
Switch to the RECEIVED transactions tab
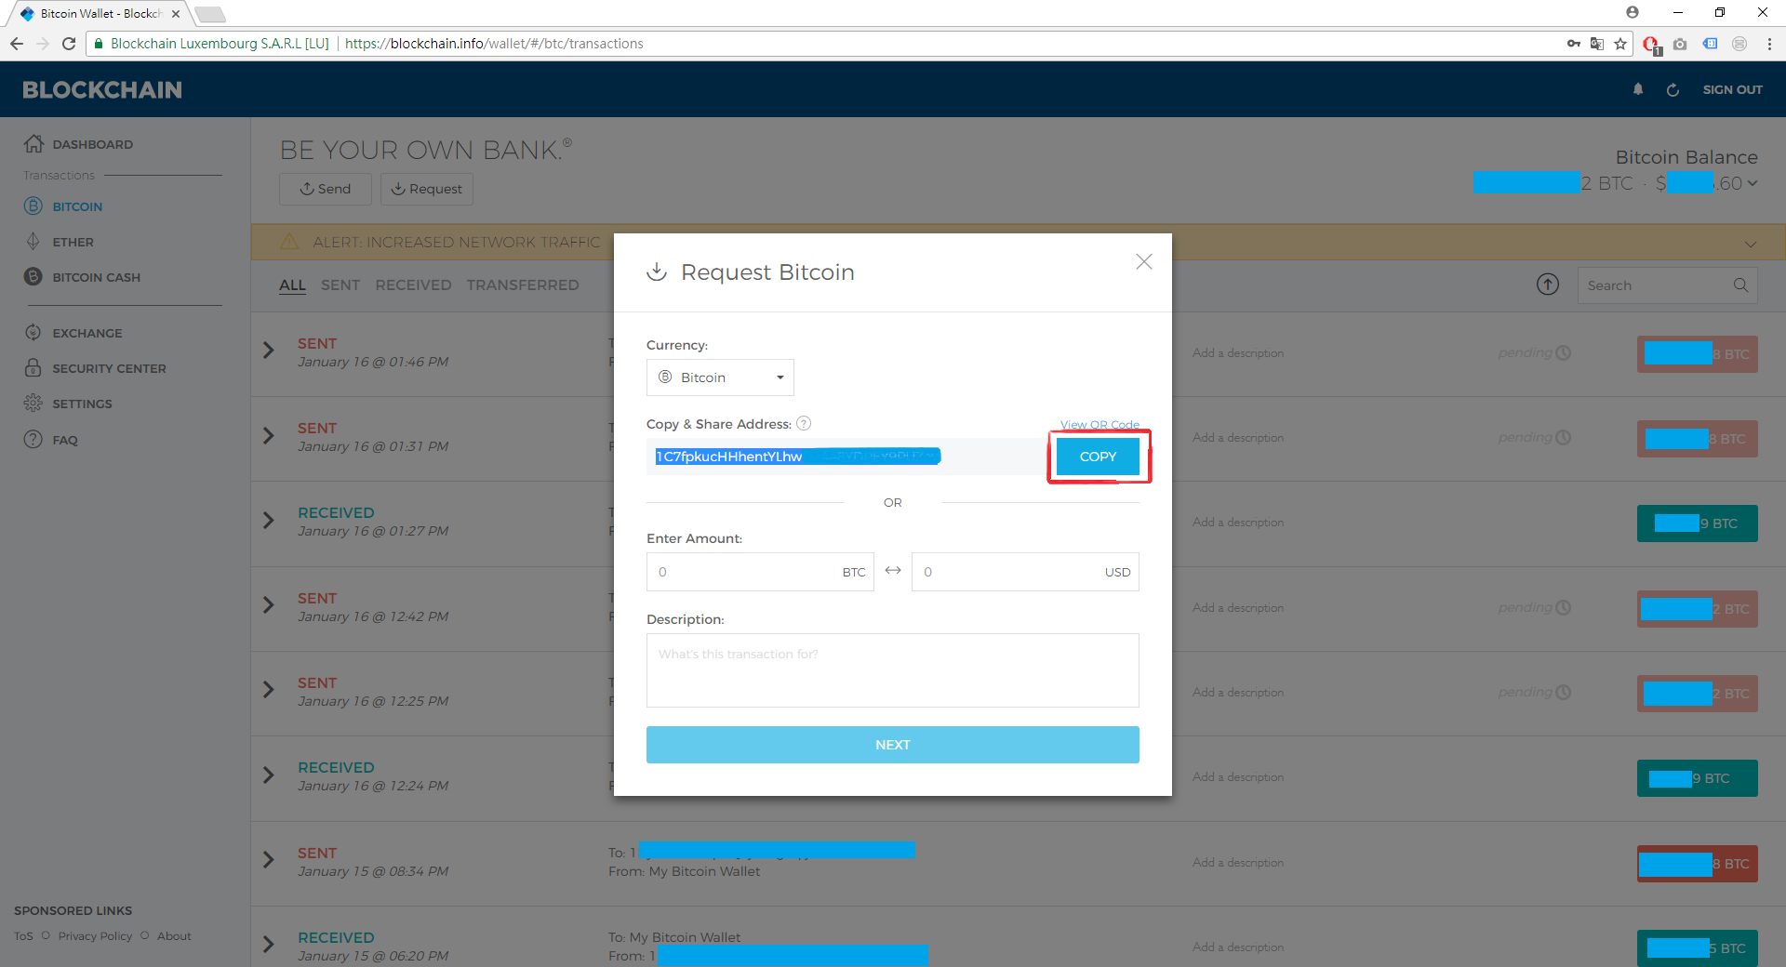coord(413,285)
